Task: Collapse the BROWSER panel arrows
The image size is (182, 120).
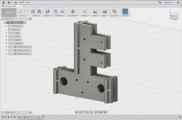Action: click(2, 19)
